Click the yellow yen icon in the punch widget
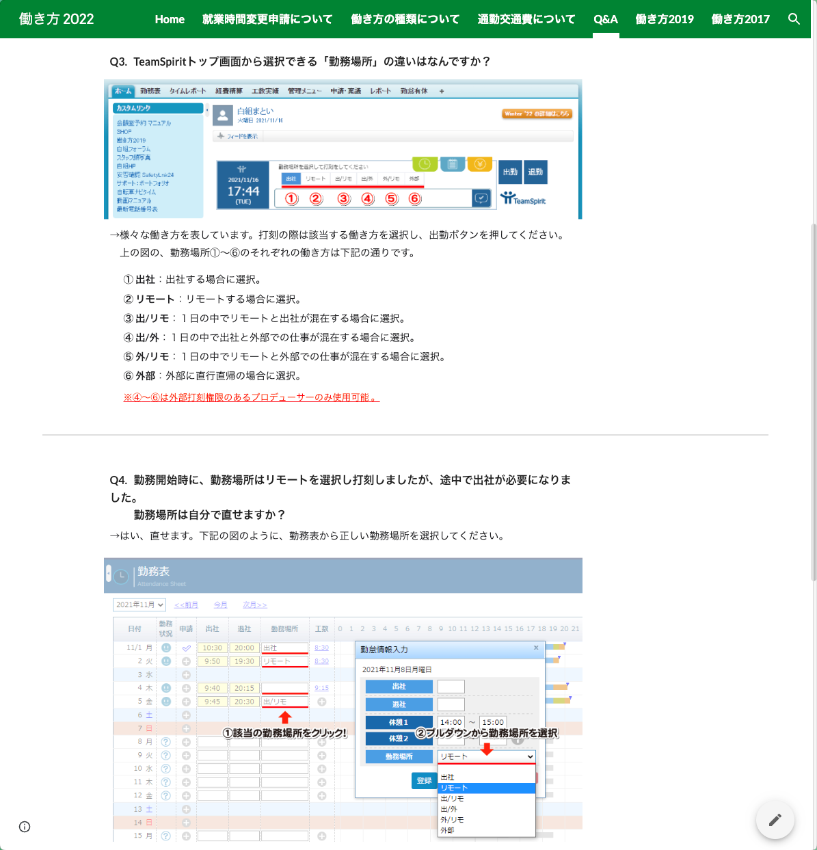 pos(479,164)
